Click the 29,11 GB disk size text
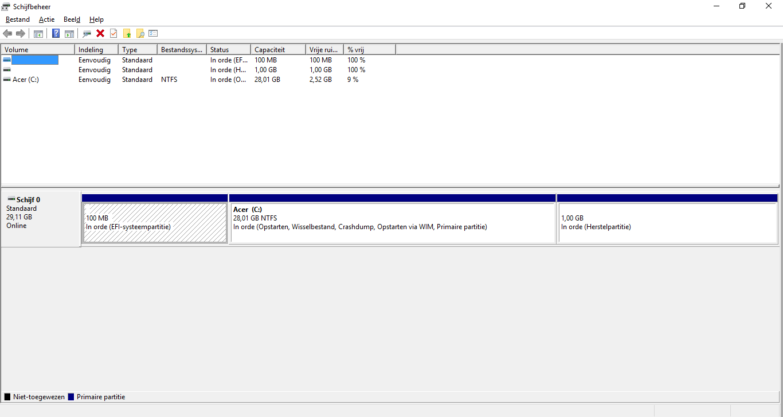 coord(19,217)
